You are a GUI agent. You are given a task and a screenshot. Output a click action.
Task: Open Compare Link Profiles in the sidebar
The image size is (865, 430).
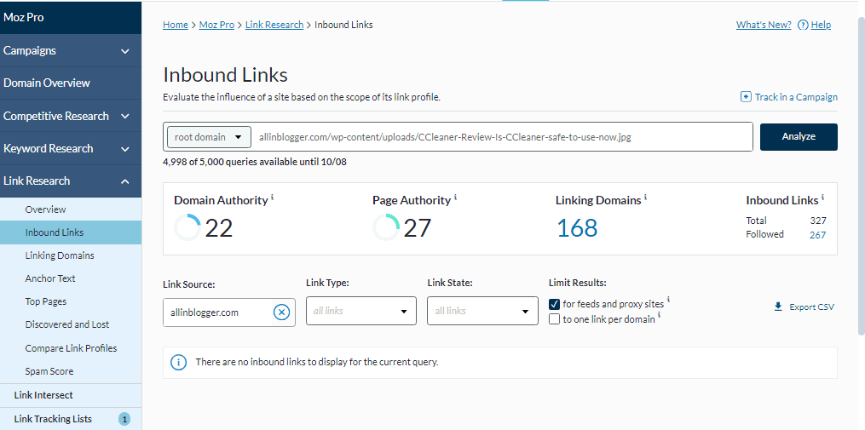(71, 348)
